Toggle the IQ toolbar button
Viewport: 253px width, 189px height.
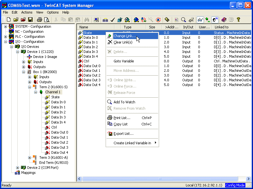tap(215, 20)
